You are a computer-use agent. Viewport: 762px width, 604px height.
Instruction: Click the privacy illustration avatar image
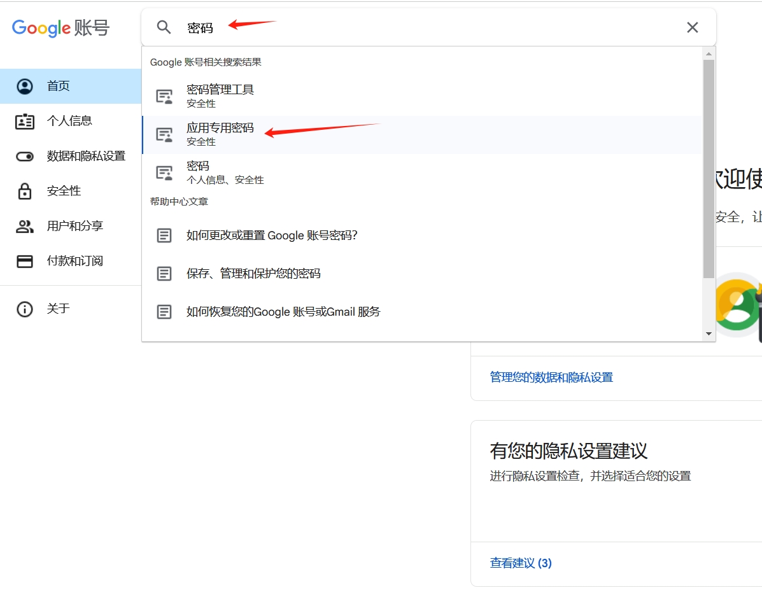pyautogui.click(x=738, y=305)
